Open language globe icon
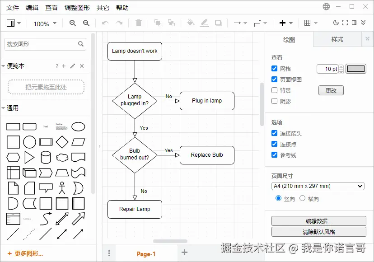This screenshot has height=262, width=374. [326, 6]
